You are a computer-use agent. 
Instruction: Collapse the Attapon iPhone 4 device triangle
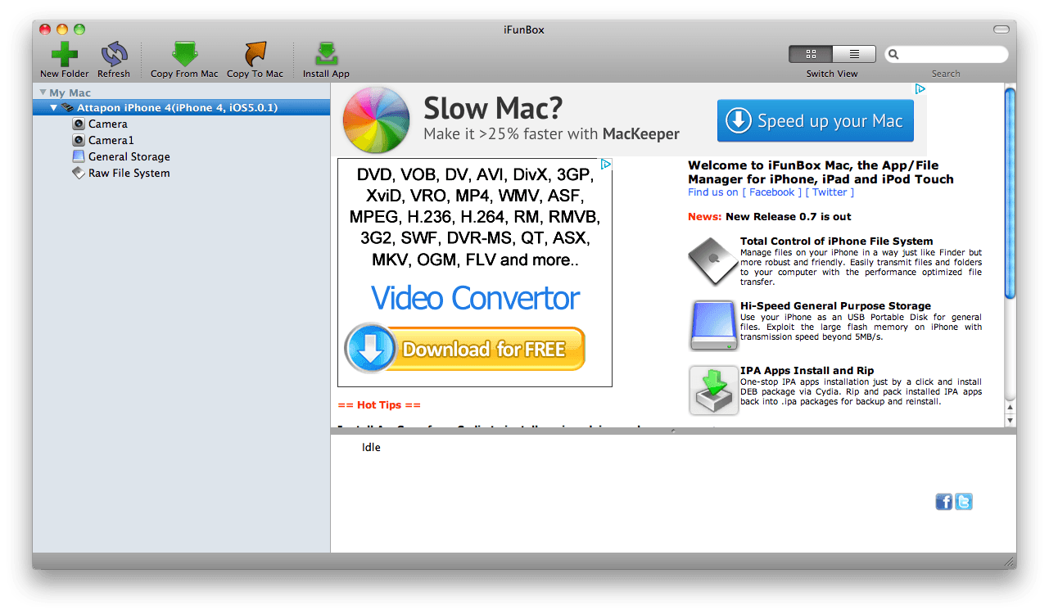pos(54,107)
